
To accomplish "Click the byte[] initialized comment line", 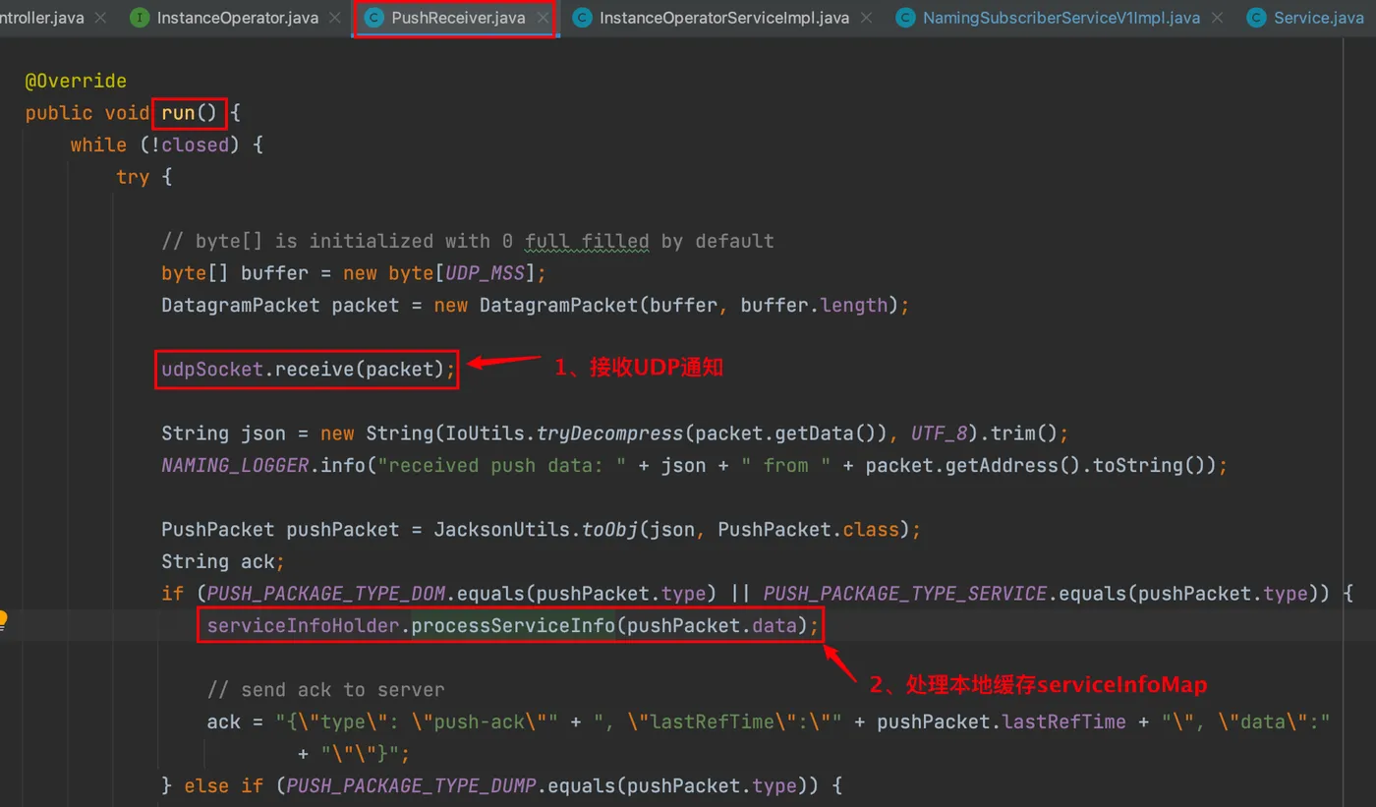I will tap(468, 241).
